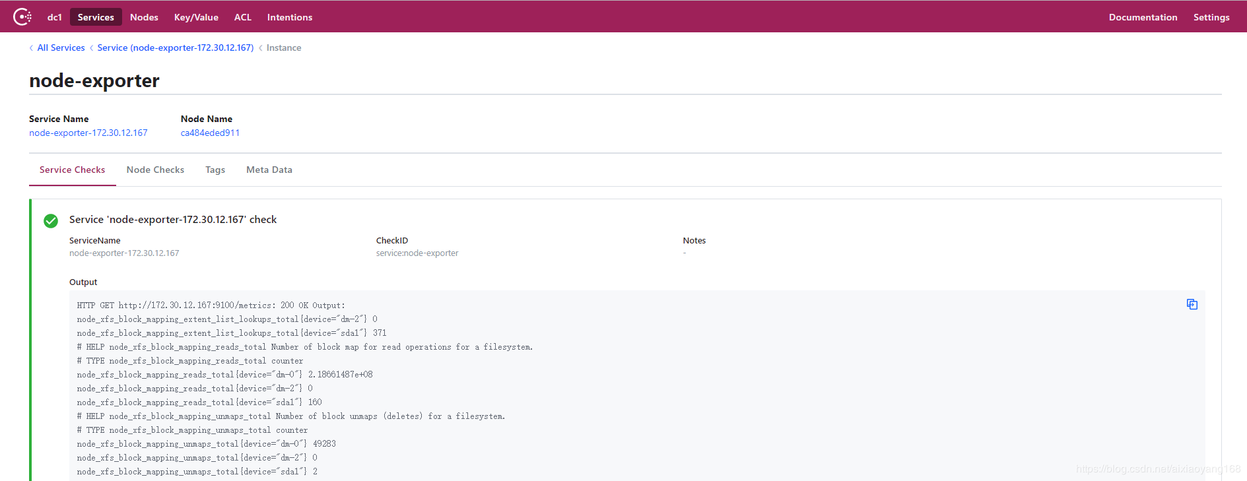Click the green passing check icon
Screen dimensions: 1247x481
click(51, 220)
